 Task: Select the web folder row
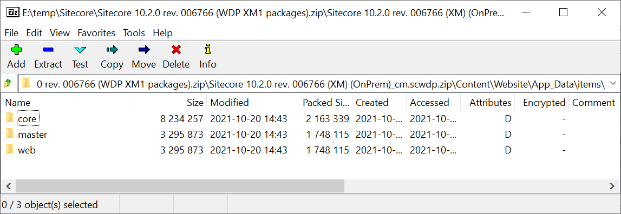[311, 150]
